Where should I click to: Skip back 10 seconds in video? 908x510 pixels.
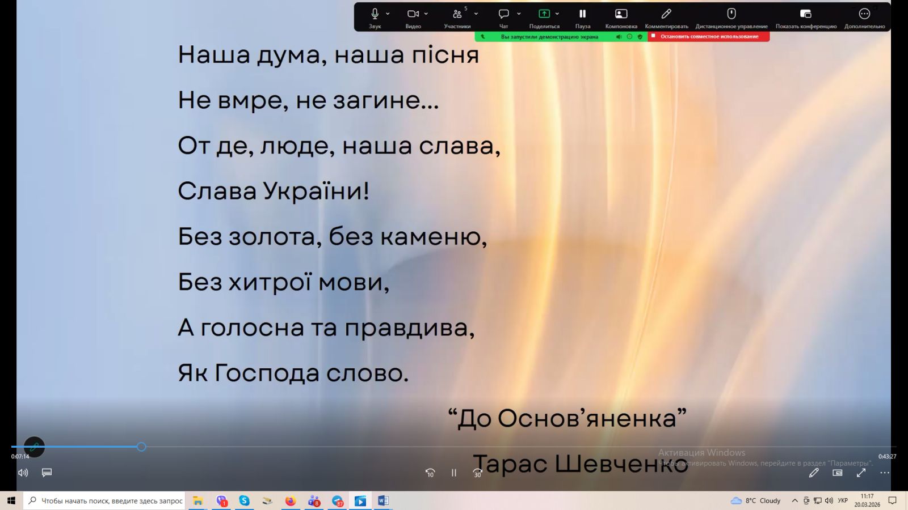point(430,473)
